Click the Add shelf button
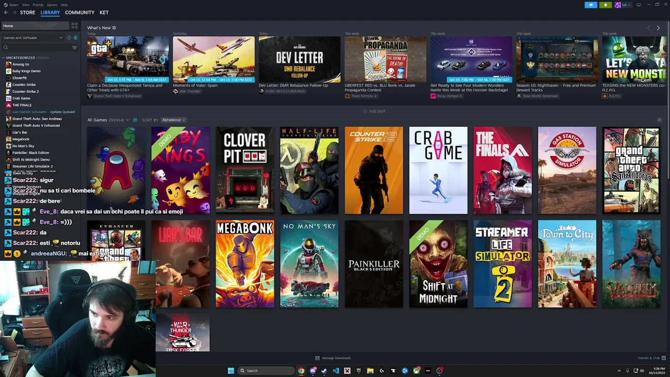Screen dimensions: 670x377 coord(374,111)
